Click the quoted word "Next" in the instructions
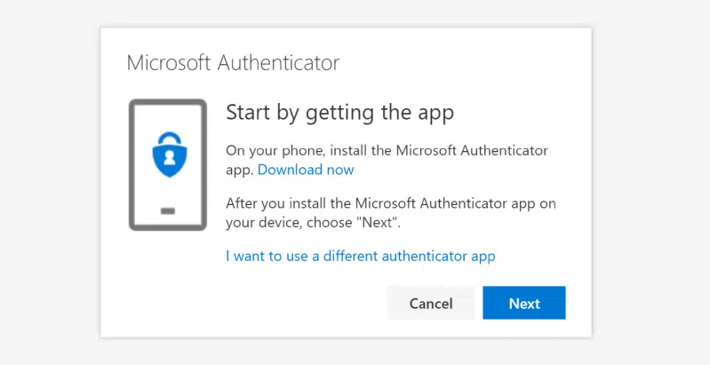The image size is (710, 365). click(380, 223)
